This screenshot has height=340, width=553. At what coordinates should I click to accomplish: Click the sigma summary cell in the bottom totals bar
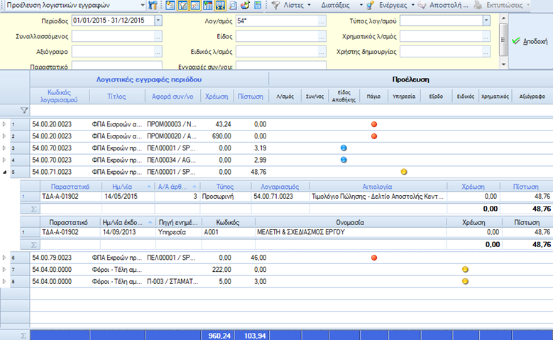[x=23, y=336]
